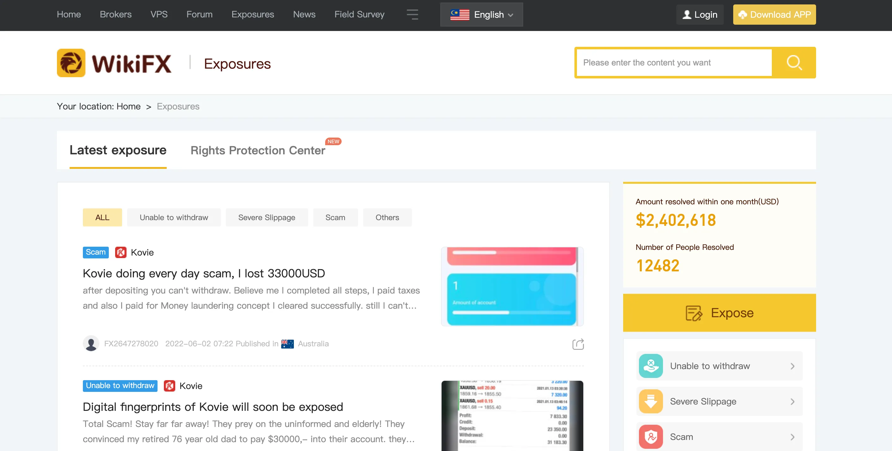The width and height of the screenshot is (892, 451).
Task: Click the Kovie logo on the Scam post
Action: point(121,252)
